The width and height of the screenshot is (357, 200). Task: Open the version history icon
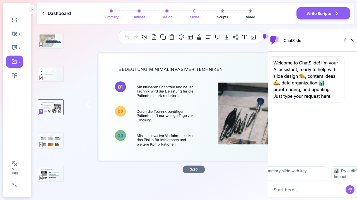[x=144, y=37]
